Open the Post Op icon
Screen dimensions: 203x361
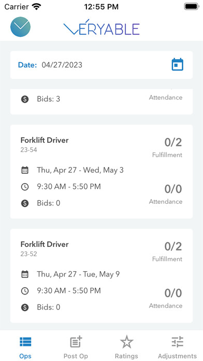[x=76, y=342]
